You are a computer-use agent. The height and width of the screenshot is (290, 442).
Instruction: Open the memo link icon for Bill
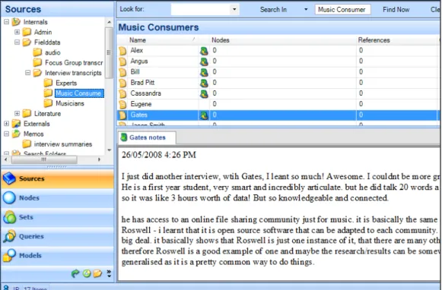click(204, 72)
